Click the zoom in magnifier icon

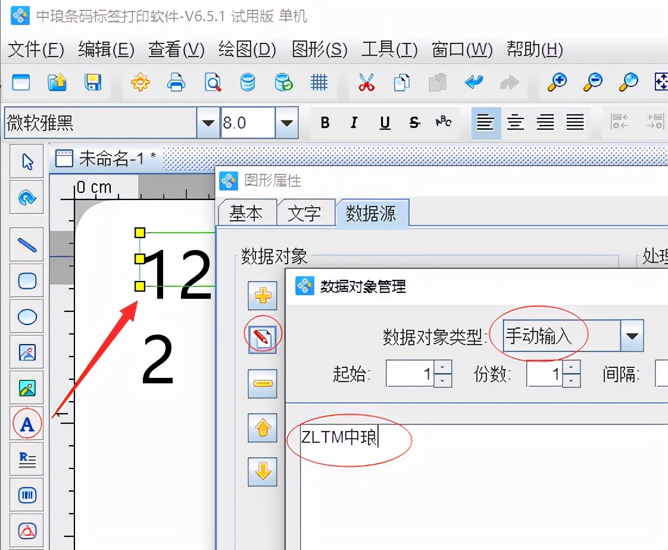point(557,83)
